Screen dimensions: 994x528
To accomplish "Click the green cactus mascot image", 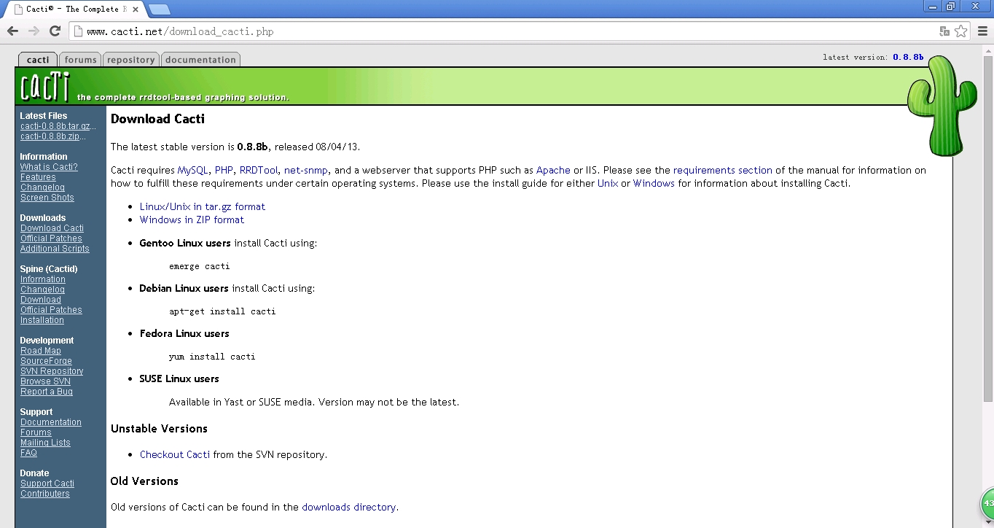I will [942, 106].
